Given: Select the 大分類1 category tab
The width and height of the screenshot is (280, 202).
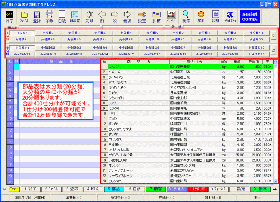Looking at the screenshot, I should tap(22, 33).
